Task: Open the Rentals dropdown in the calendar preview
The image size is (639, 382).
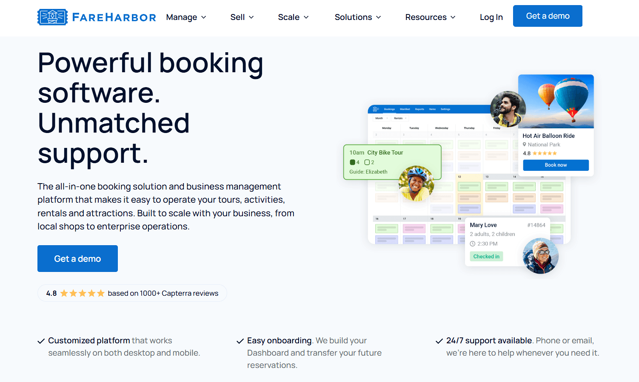Action: (400, 118)
